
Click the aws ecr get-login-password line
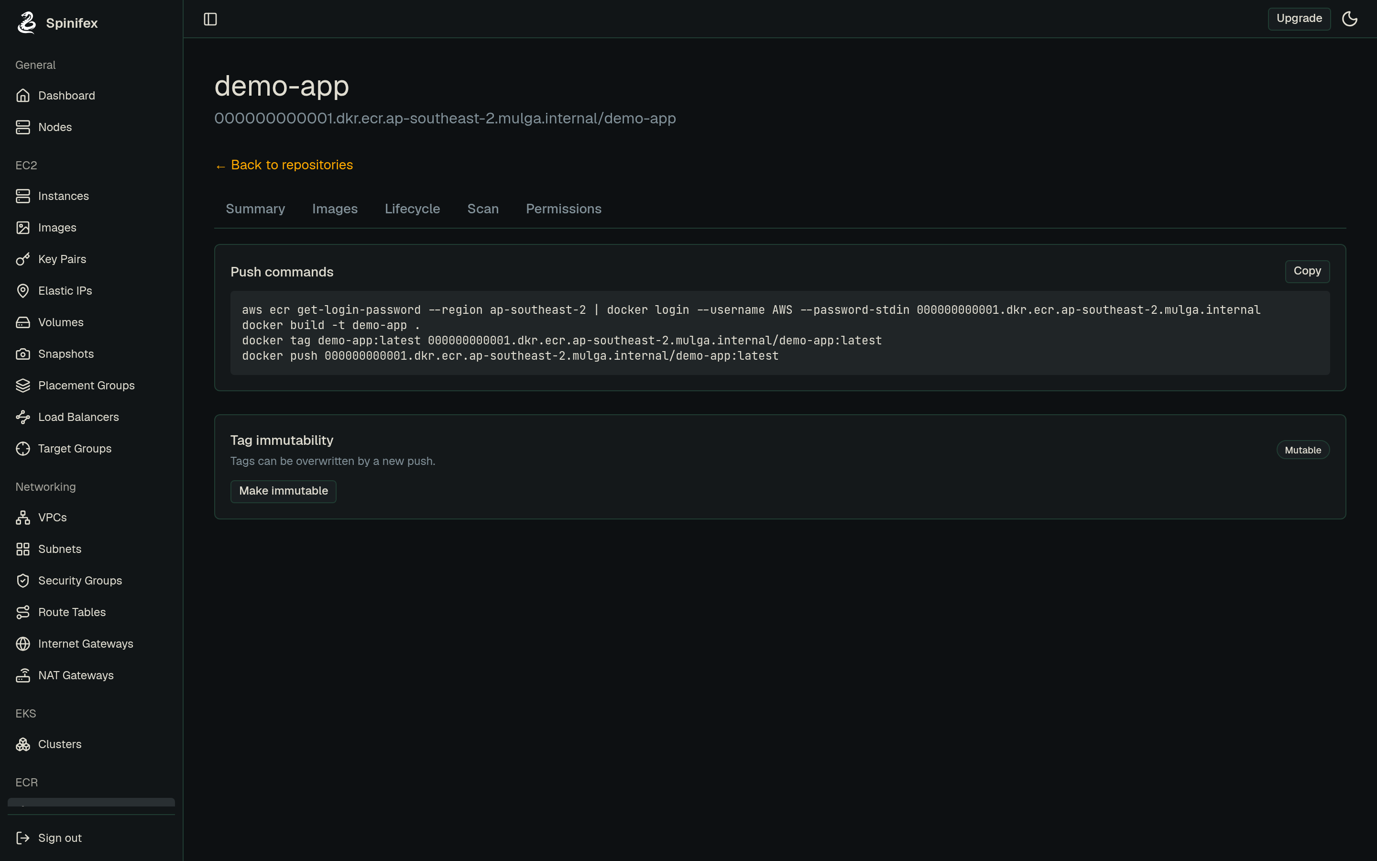click(751, 310)
